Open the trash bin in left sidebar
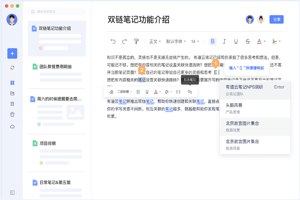300x200 pixels. click(x=12, y=114)
